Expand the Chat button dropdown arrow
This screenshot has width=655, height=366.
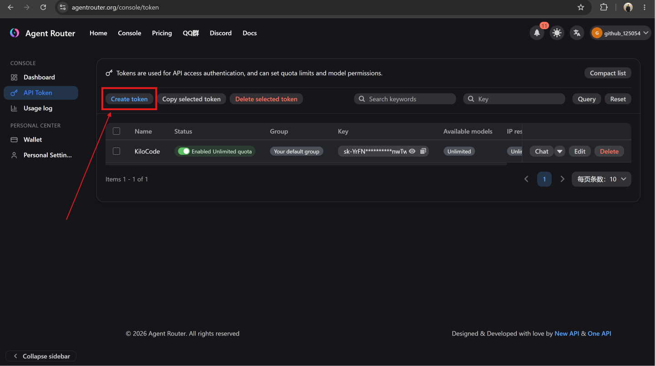pos(559,151)
